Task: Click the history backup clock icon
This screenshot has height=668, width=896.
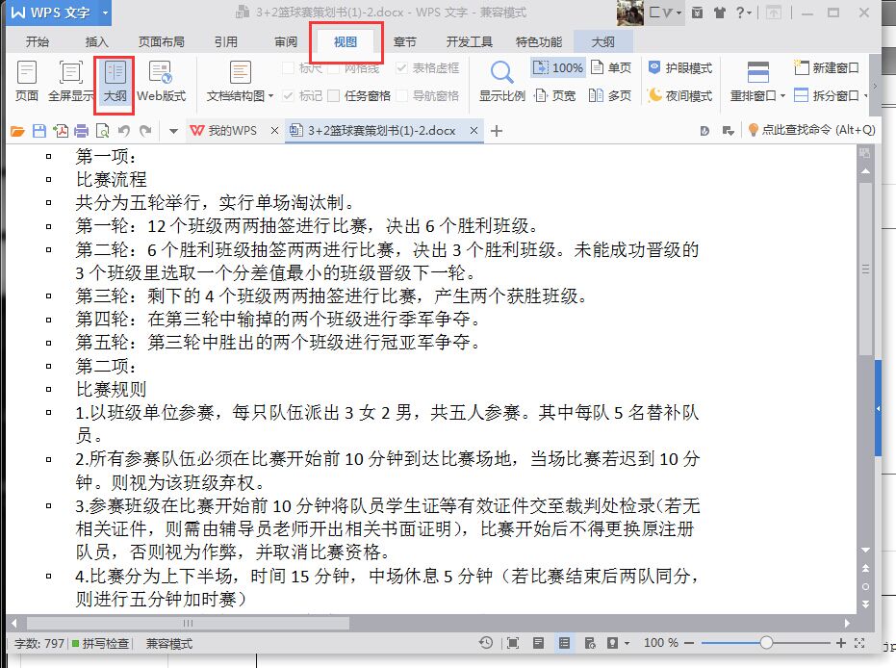Action: pos(486,643)
